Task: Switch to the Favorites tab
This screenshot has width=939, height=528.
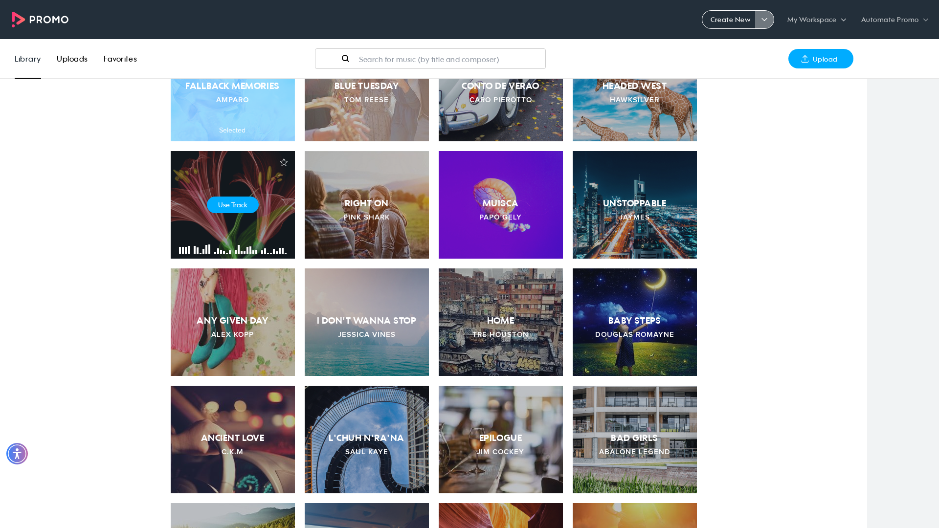Action: tap(120, 59)
